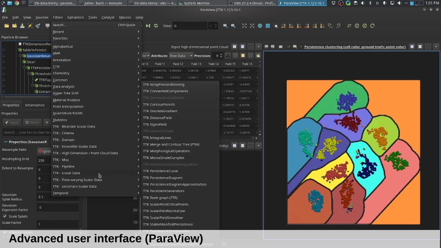441x248 pixels.
Task: Click the Connect to server icon
Action: click(38, 26)
